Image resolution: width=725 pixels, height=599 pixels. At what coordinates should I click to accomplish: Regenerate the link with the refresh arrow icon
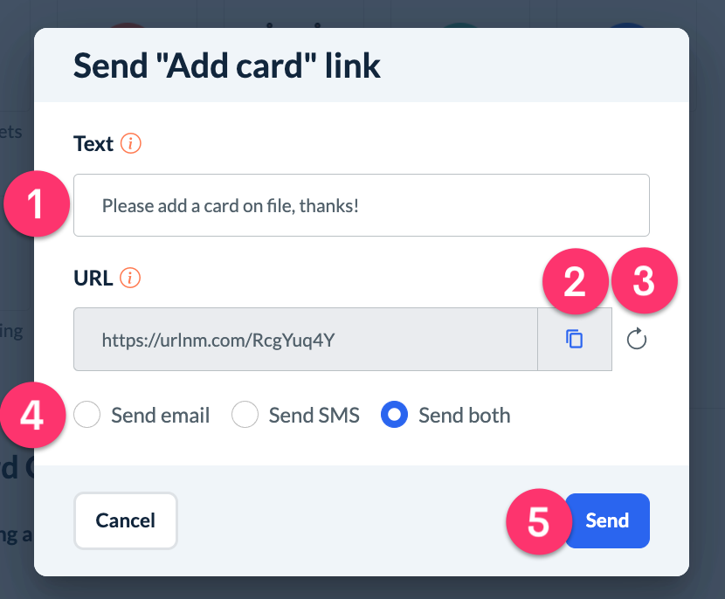[x=637, y=339]
